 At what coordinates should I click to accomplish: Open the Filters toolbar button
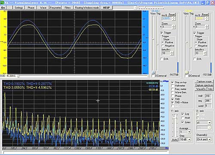68,8
